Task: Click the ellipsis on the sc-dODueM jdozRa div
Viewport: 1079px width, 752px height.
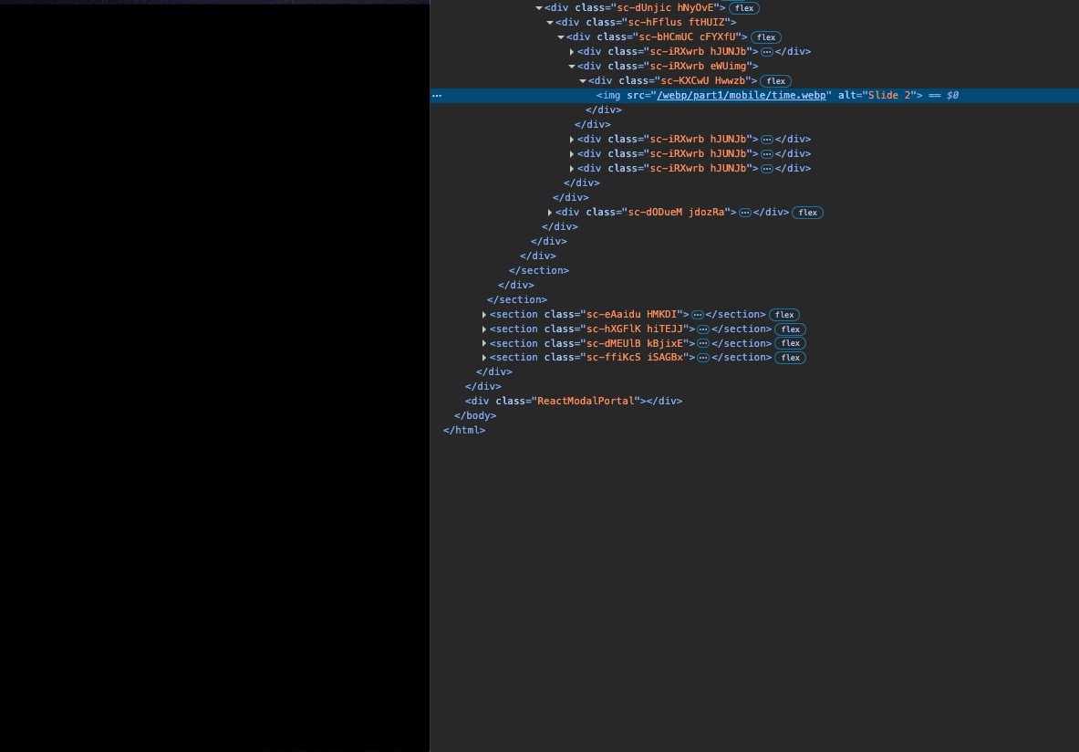Action: [745, 212]
